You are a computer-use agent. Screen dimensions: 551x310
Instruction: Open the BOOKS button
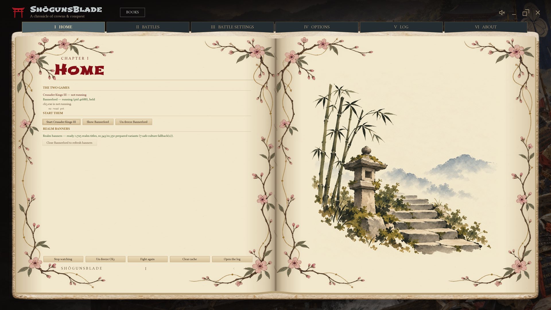(132, 12)
